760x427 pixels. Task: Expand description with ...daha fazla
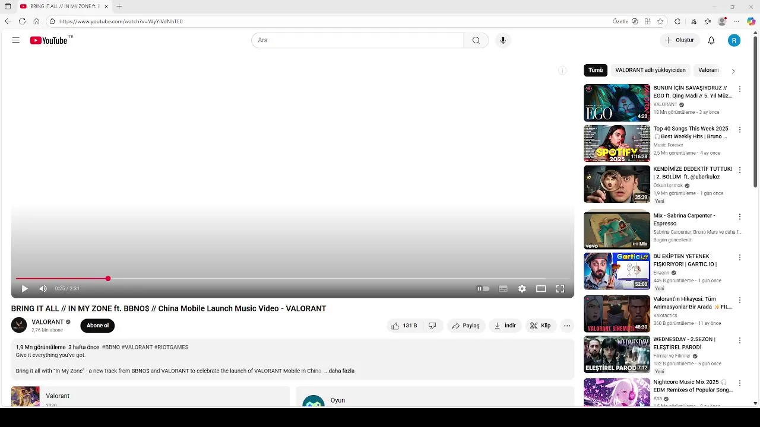tap(340, 371)
